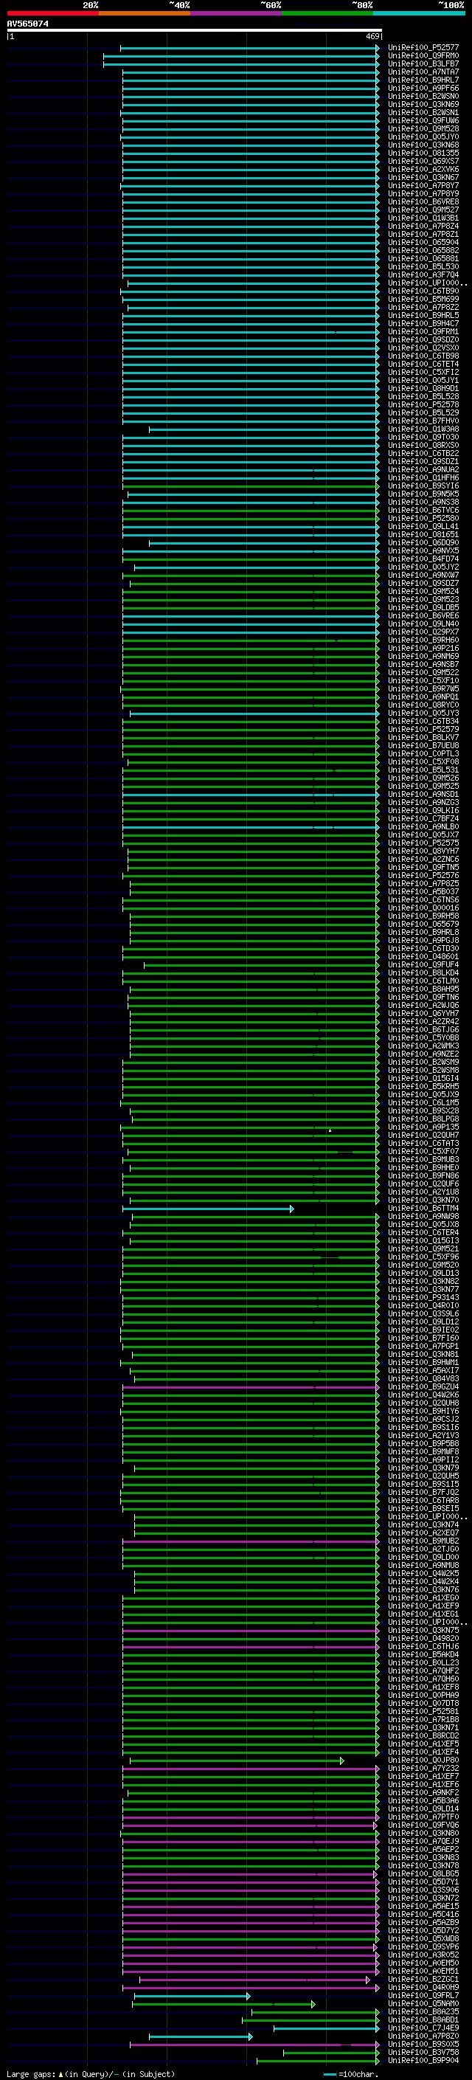The image size is (472, 2080).
Task: Click the purple bar for UniRef100_B2ZGC1
Action: point(255,1980)
